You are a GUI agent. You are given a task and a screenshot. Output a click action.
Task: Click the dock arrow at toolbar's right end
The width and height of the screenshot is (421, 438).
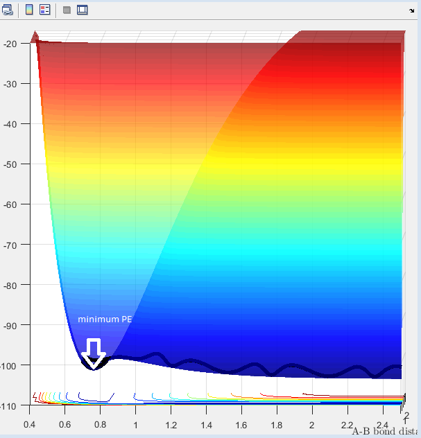(x=411, y=10)
